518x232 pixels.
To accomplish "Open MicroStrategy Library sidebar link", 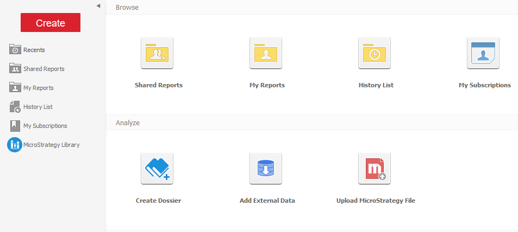I will (x=52, y=145).
